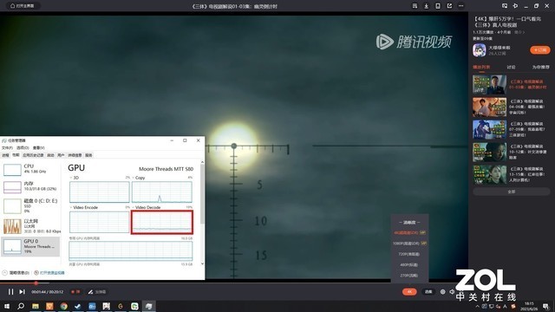Screen dimensions: 555x312
Task: Open the Windows Start menu
Action: [6, 306]
